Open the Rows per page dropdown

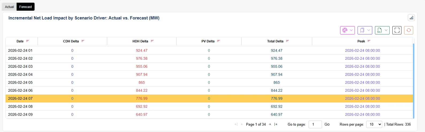tap(374, 124)
